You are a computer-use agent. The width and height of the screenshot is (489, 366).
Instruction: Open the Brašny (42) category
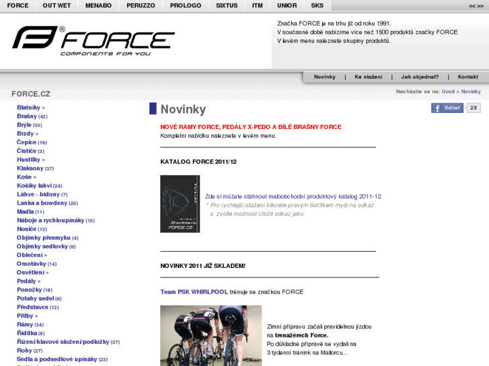pos(32,116)
